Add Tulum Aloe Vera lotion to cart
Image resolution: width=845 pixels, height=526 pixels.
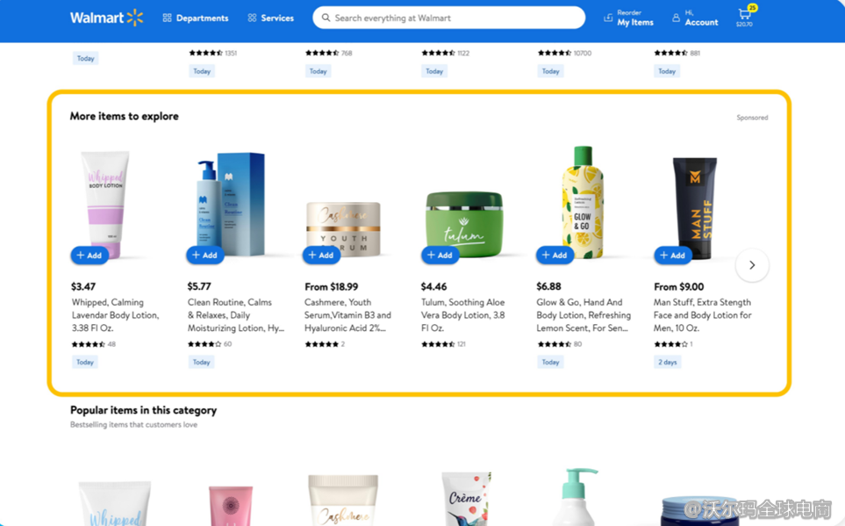click(x=440, y=256)
